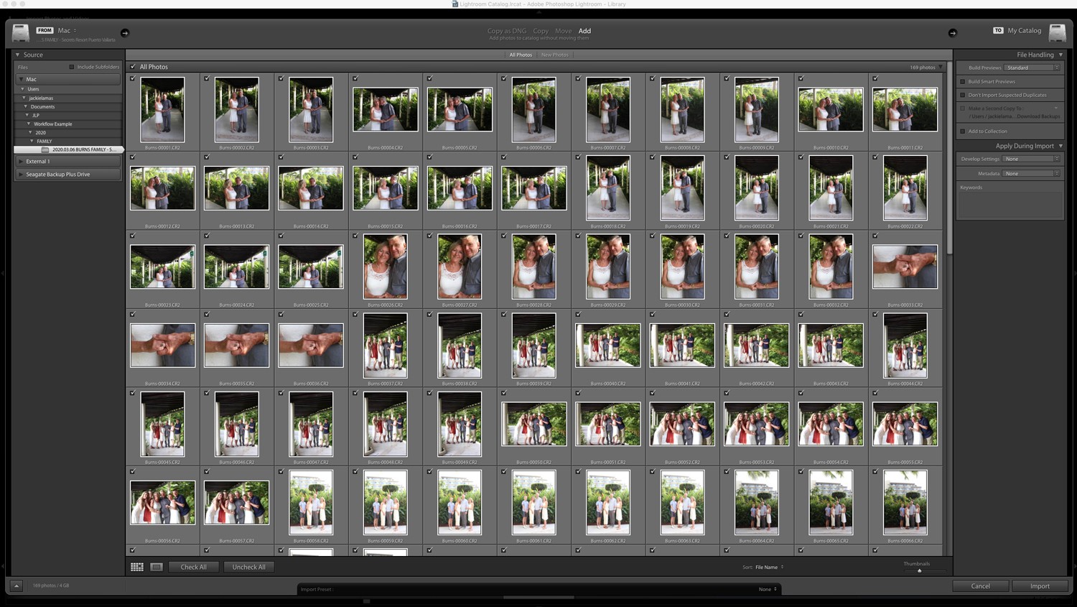1077x607 pixels.
Task: Click the My Catalog destination icon
Action: [1056, 32]
